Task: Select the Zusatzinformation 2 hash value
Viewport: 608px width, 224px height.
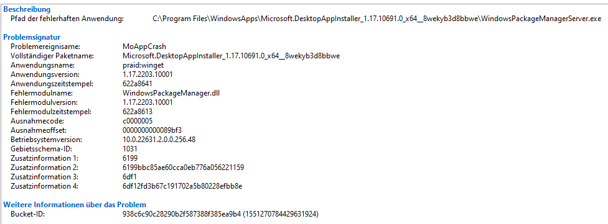Action: click(x=183, y=167)
